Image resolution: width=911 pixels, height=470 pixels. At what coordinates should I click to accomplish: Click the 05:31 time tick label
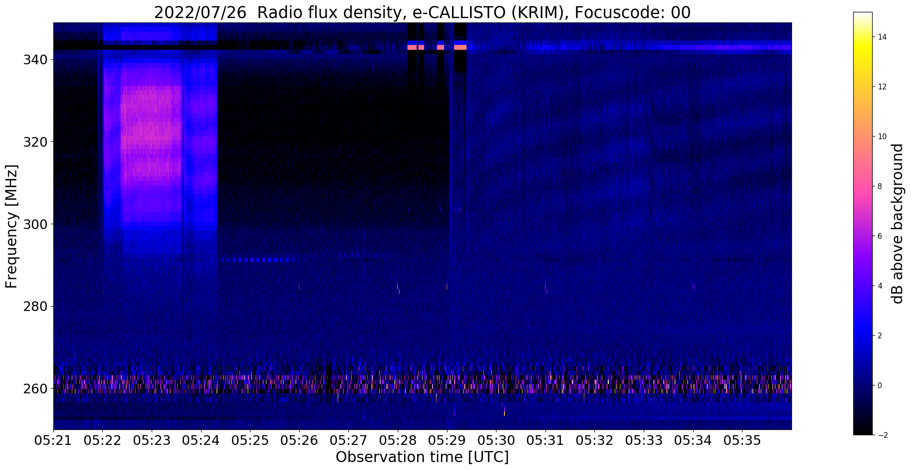point(546,441)
